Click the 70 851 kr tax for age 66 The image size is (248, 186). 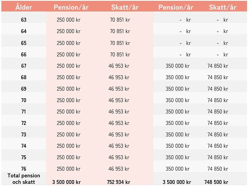click(x=120, y=54)
